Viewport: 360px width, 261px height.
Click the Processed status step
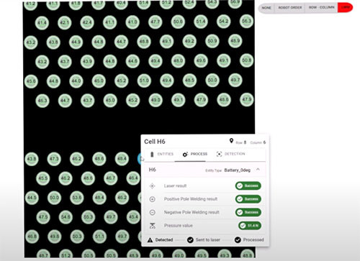tap(249, 240)
